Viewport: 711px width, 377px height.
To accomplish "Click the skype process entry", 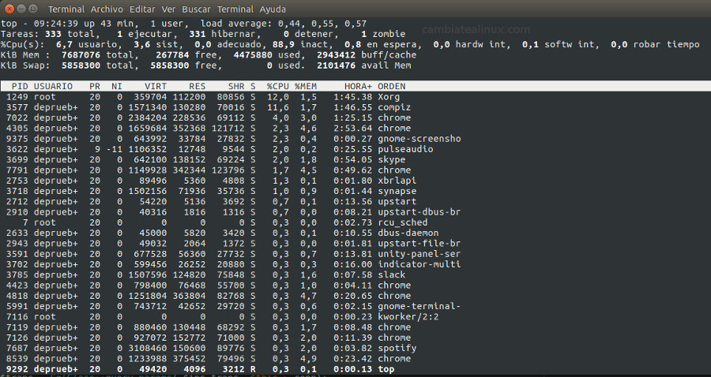I will [355, 159].
